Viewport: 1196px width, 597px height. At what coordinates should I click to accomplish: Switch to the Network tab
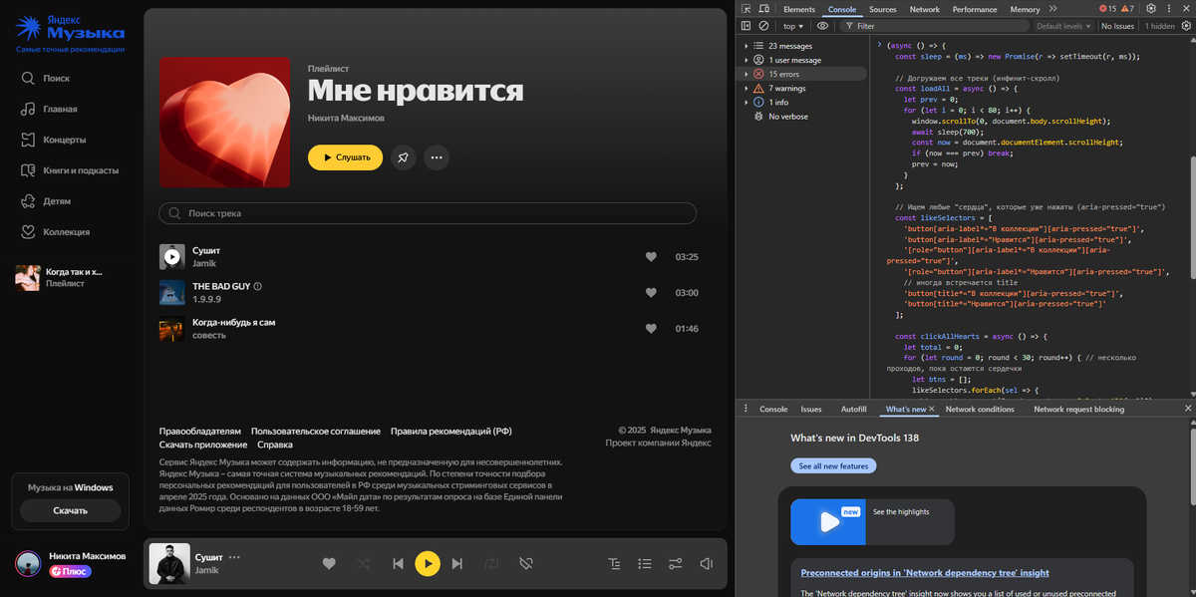[925, 9]
